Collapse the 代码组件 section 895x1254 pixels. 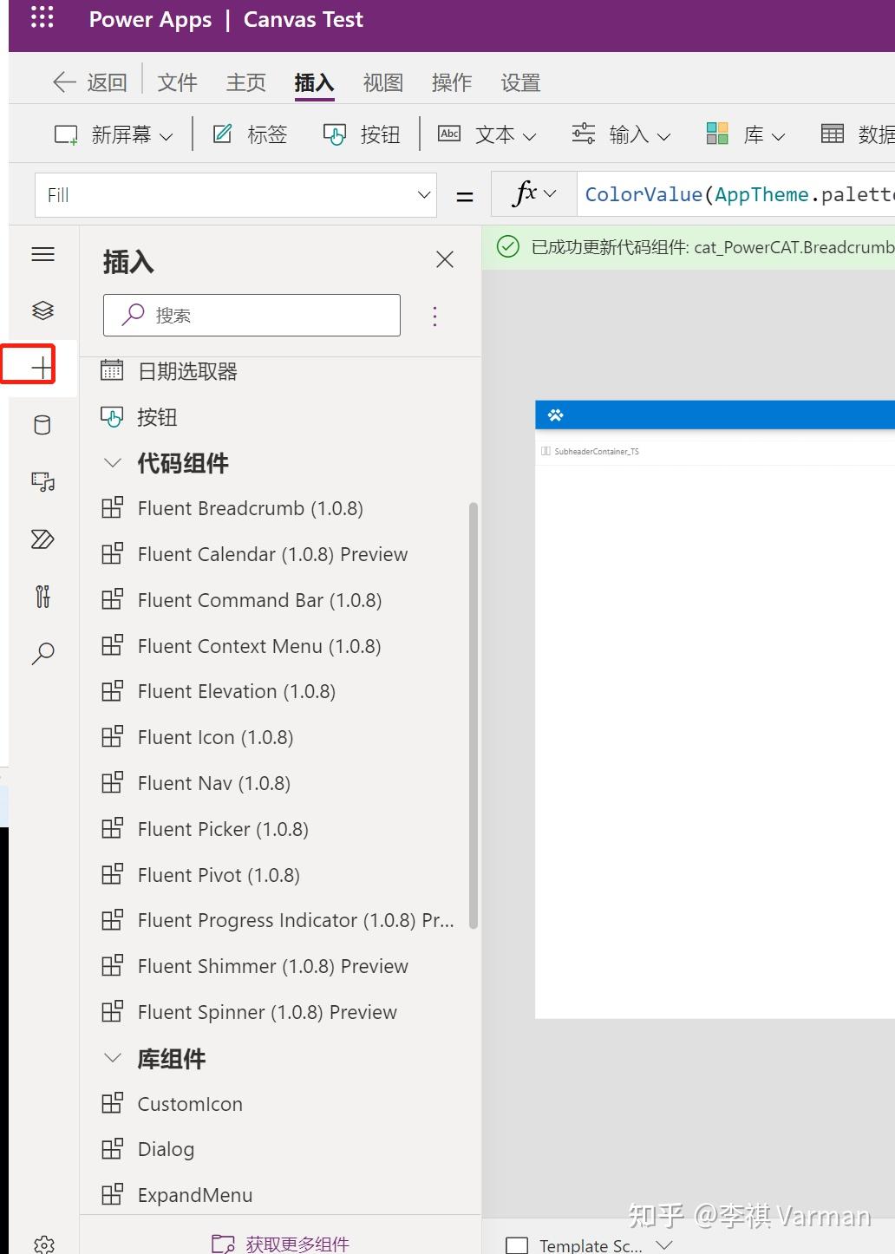point(112,462)
